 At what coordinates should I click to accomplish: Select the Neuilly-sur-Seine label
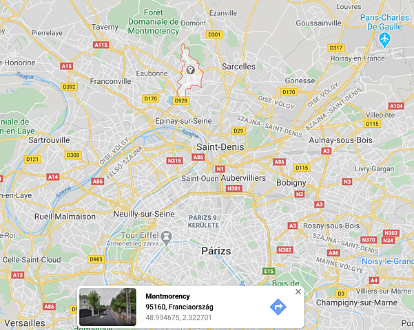click(x=144, y=214)
